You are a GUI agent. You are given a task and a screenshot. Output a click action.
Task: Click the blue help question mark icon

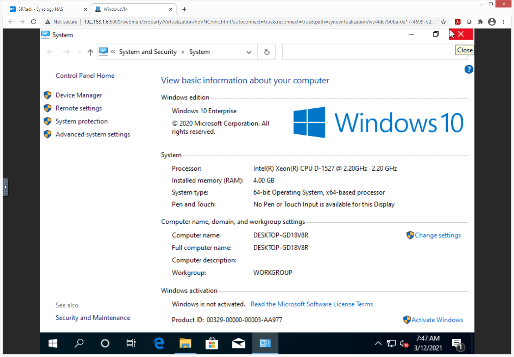click(x=469, y=69)
